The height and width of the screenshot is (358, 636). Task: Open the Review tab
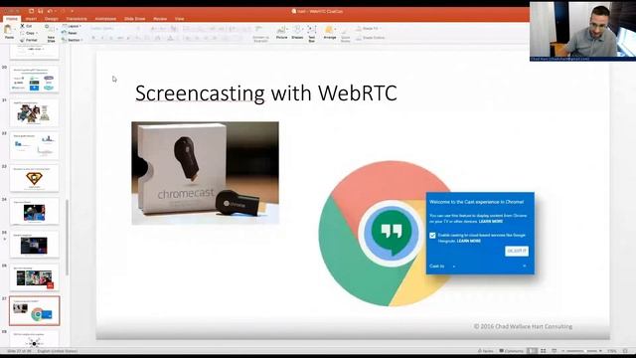point(160,19)
